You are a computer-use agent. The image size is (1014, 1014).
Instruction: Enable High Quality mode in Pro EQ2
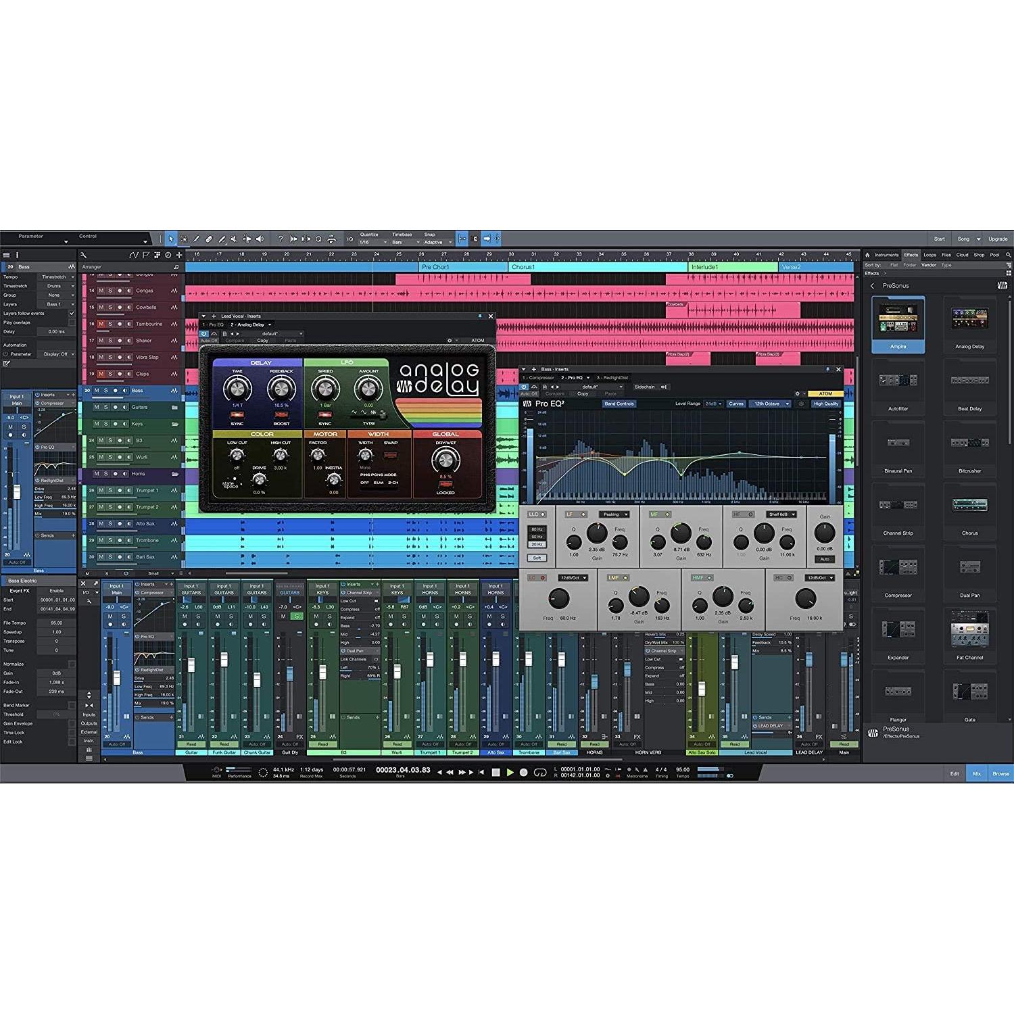click(x=825, y=404)
